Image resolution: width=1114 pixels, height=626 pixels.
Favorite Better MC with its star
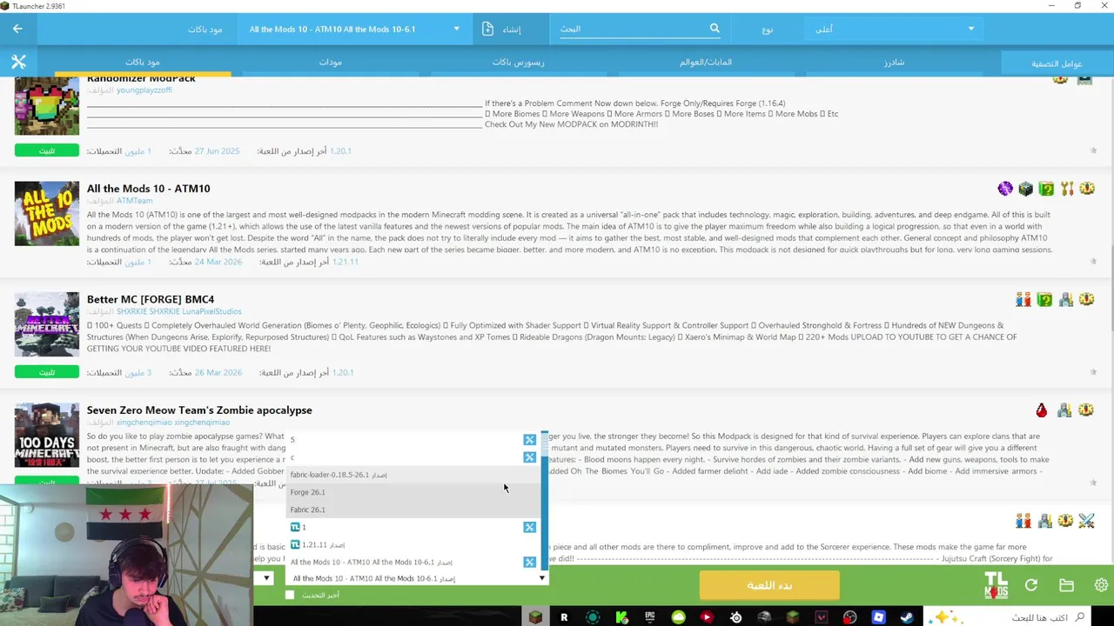(x=1093, y=372)
